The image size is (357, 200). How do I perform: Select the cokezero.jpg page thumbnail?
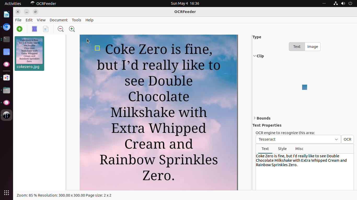tap(29, 53)
